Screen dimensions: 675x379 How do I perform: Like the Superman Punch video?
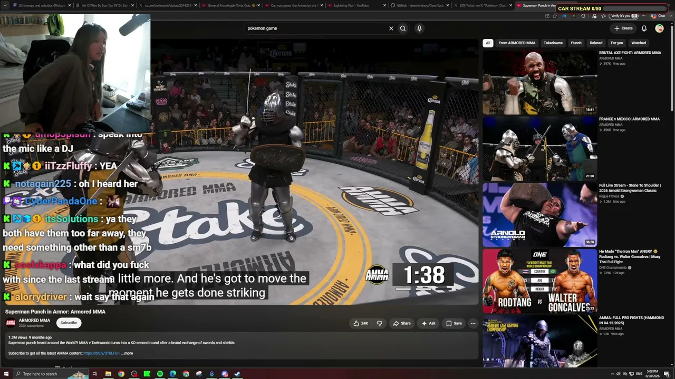pos(361,323)
